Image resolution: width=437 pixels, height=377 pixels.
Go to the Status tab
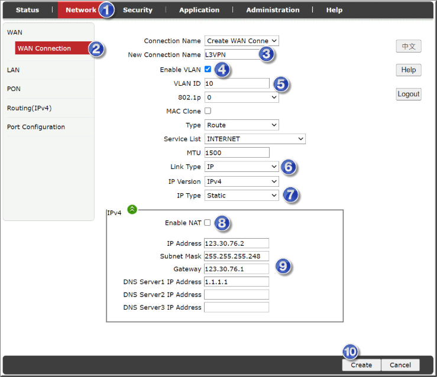pos(27,10)
